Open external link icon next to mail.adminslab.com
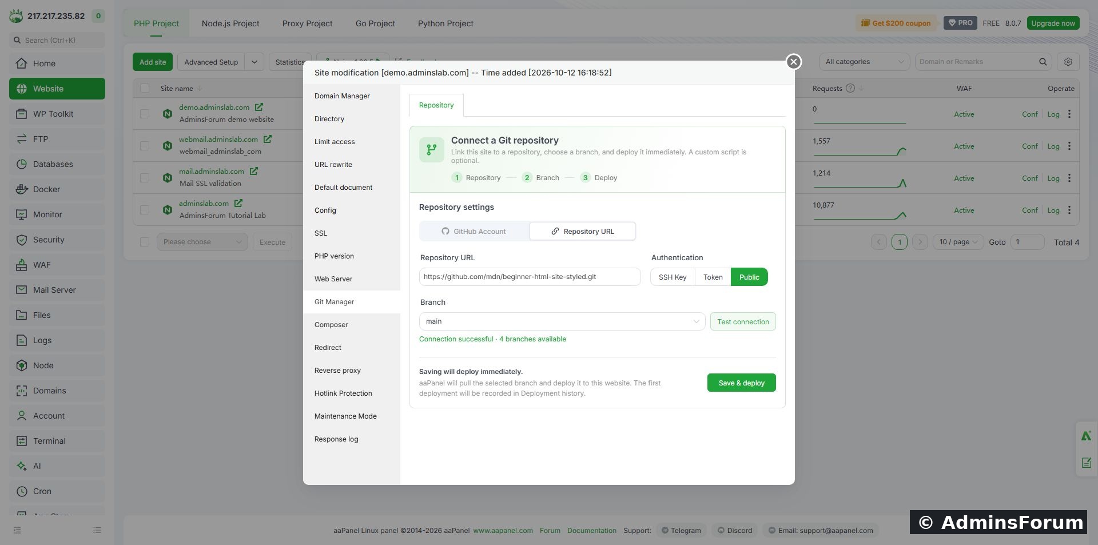Viewport: 1098px width, 545px height. coord(254,171)
